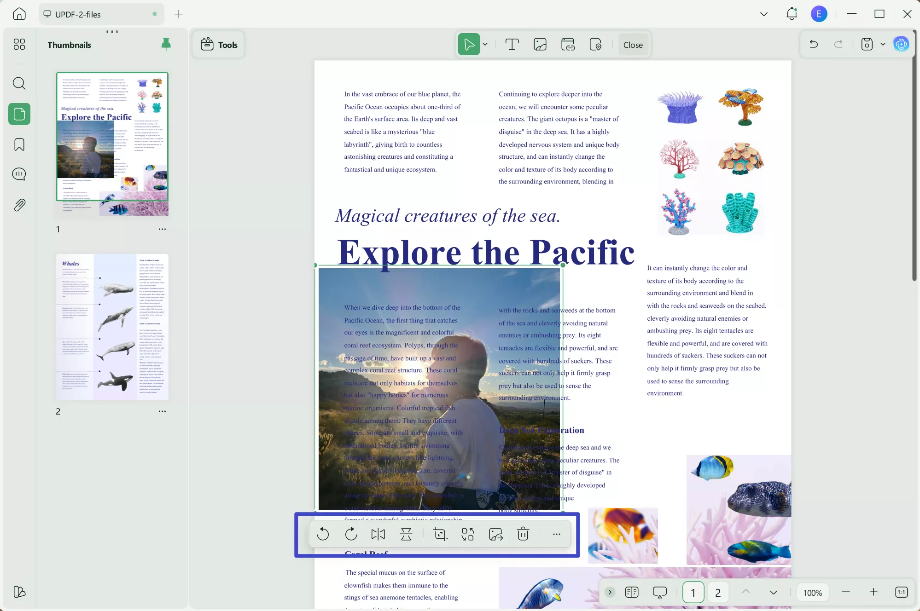Open the save options dropdown
The image size is (920, 611).
pyautogui.click(x=882, y=44)
